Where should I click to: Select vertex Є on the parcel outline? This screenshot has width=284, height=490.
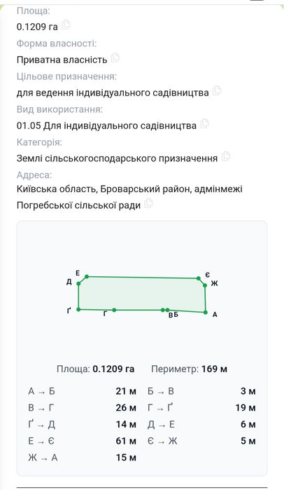[x=198, y=278]
